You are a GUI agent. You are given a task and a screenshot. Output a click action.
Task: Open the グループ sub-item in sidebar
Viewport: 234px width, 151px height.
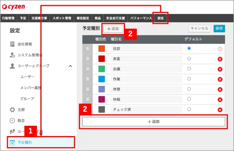click(27, 99)
